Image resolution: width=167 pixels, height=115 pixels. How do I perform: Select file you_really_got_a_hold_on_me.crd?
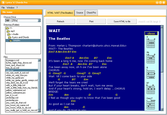point(22,110)
